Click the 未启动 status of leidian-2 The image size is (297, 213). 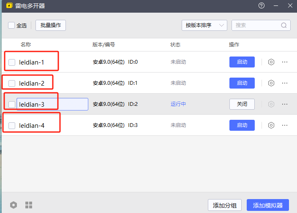[178, 83]
